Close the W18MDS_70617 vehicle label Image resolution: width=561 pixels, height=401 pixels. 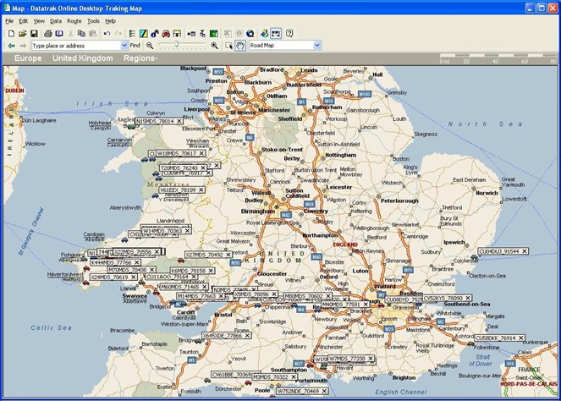(x=201, y=153)
